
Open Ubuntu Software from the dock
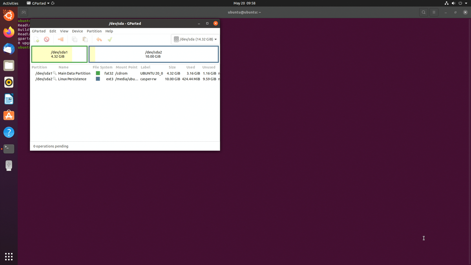9,115
